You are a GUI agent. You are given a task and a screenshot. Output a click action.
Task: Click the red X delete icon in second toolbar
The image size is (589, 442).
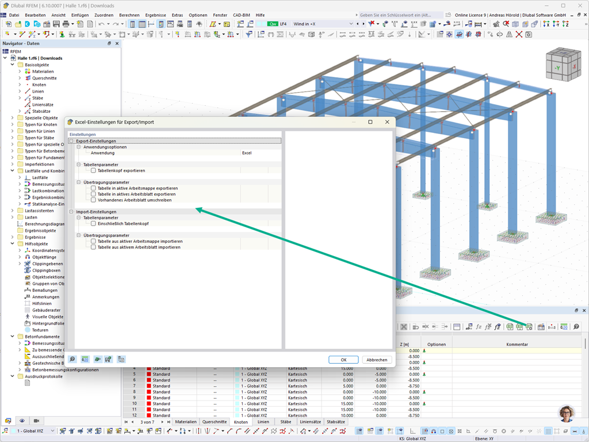519,35
